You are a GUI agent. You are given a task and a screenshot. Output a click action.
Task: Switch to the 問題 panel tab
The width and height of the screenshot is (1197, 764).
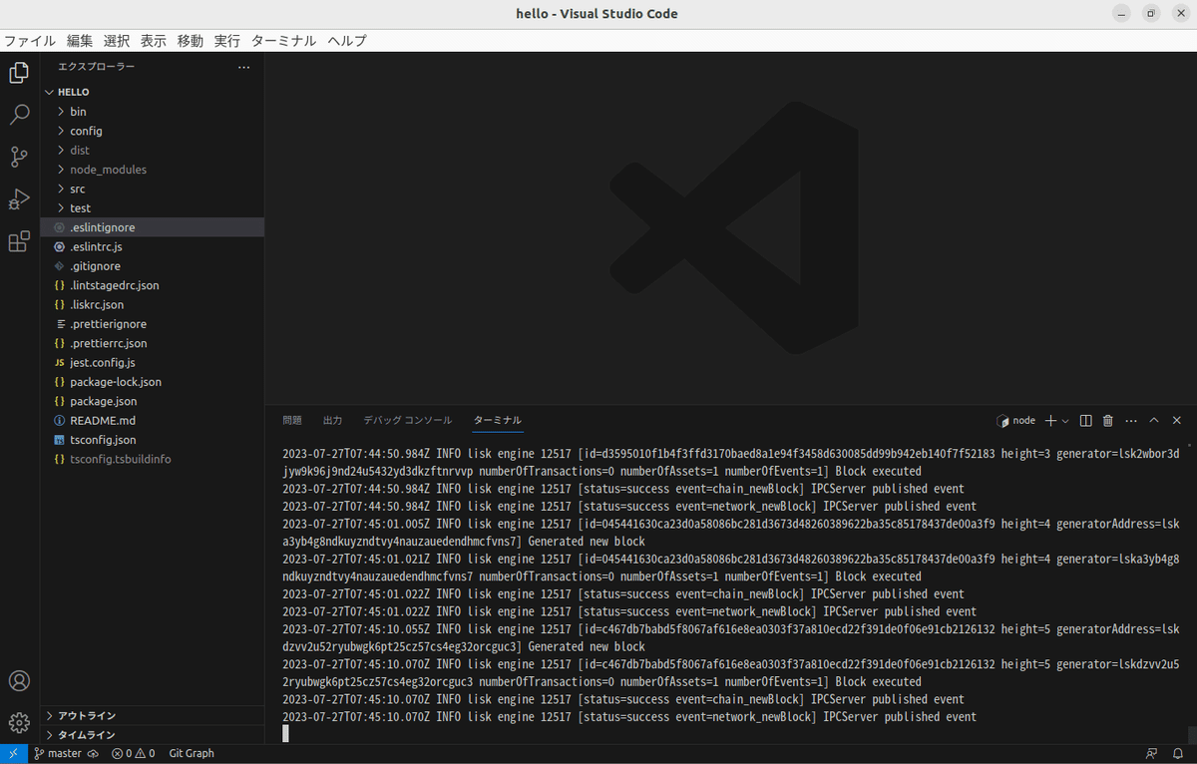pyautogui.click(x=292, y=421)
